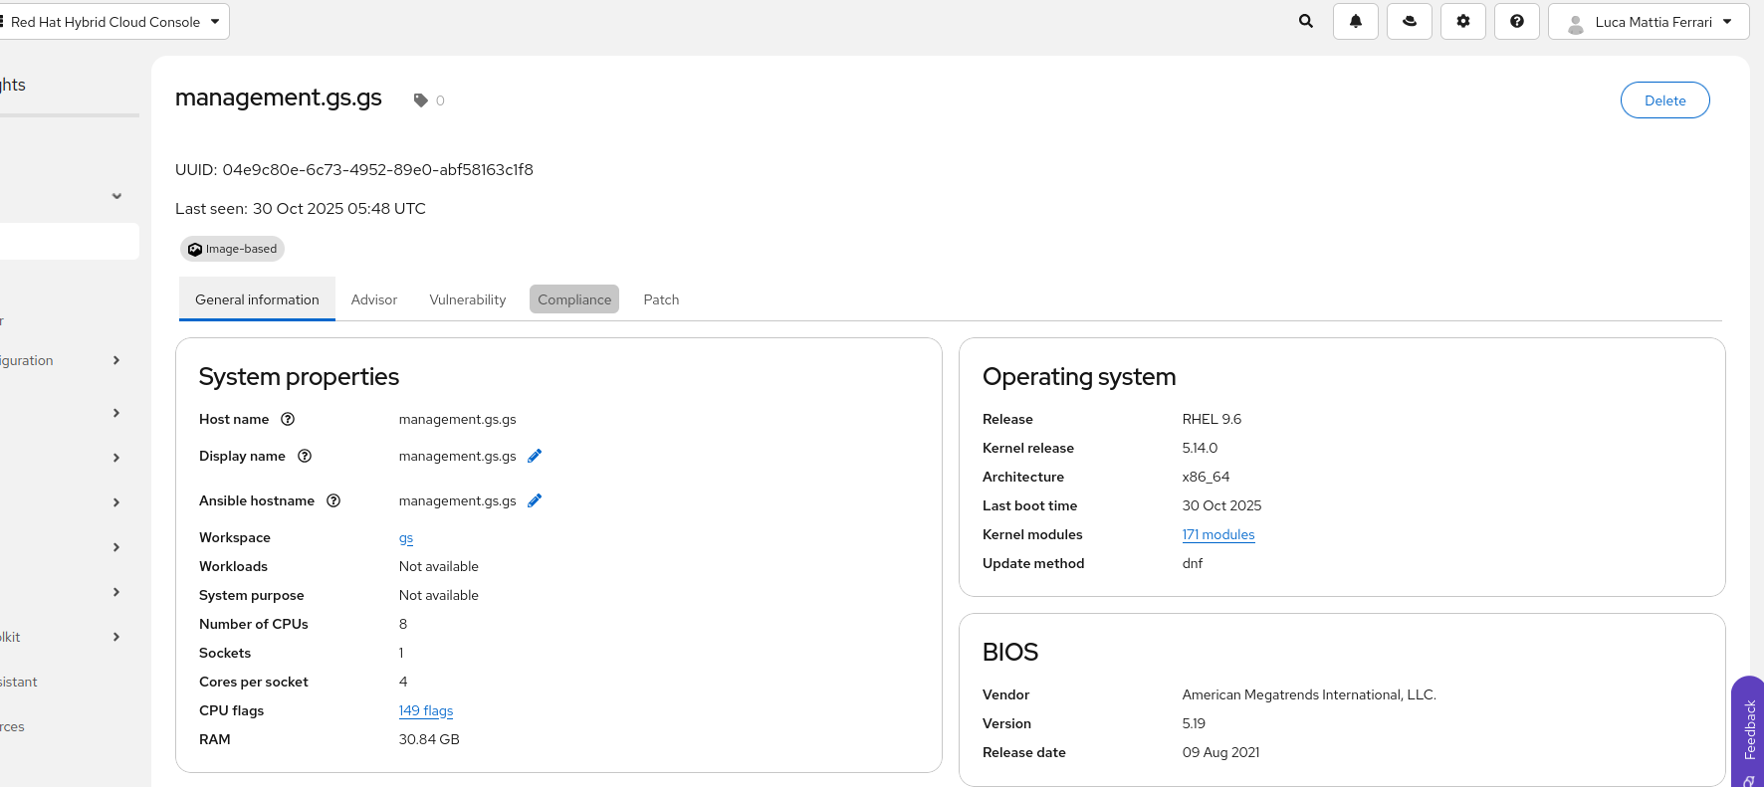
Task: Click the Feedback side button
Action: point(1749,729)
